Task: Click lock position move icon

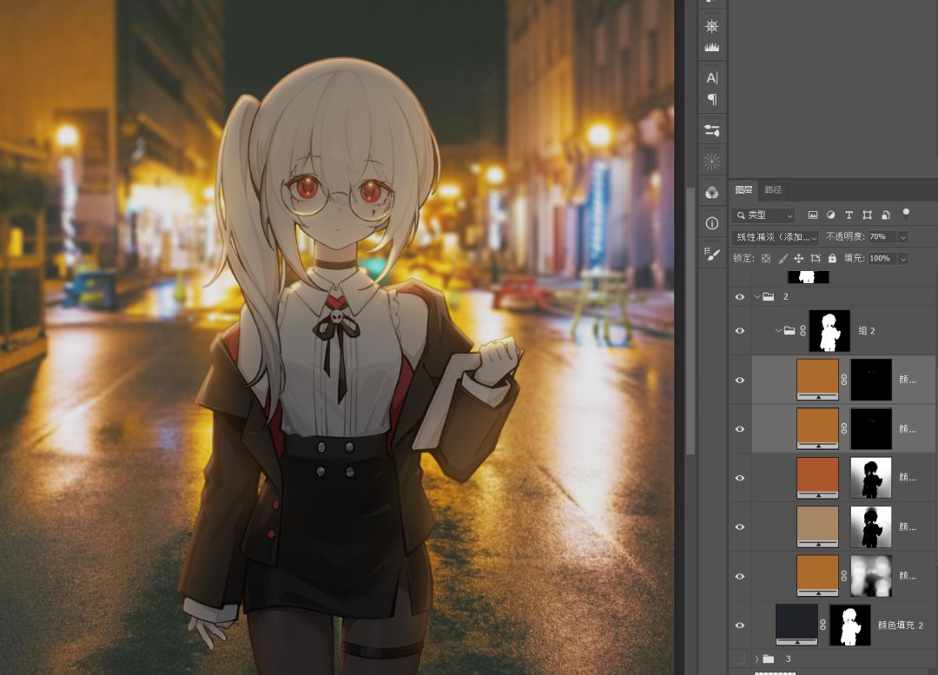Action: 799,259
